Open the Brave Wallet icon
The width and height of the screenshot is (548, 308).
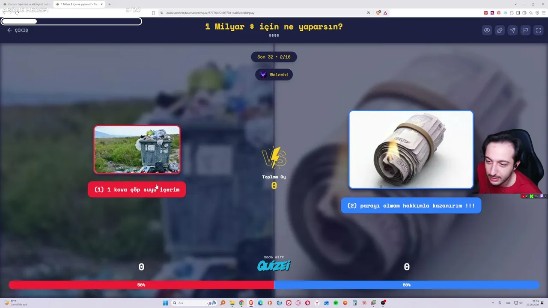(524, 13)
